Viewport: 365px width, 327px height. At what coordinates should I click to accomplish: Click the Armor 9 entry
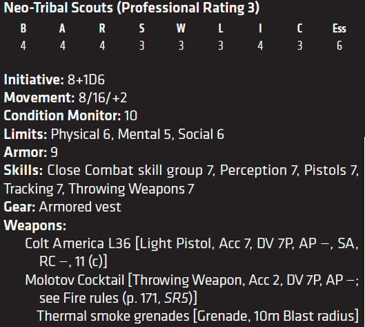(31, 152)
